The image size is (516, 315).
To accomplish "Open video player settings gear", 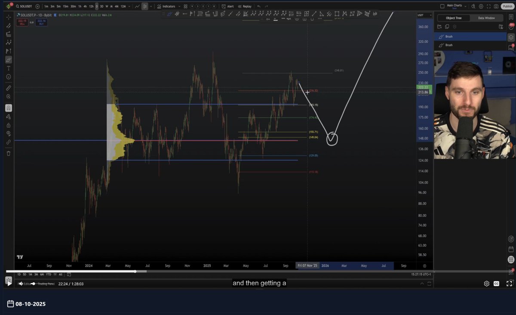I will pos(486,284).
